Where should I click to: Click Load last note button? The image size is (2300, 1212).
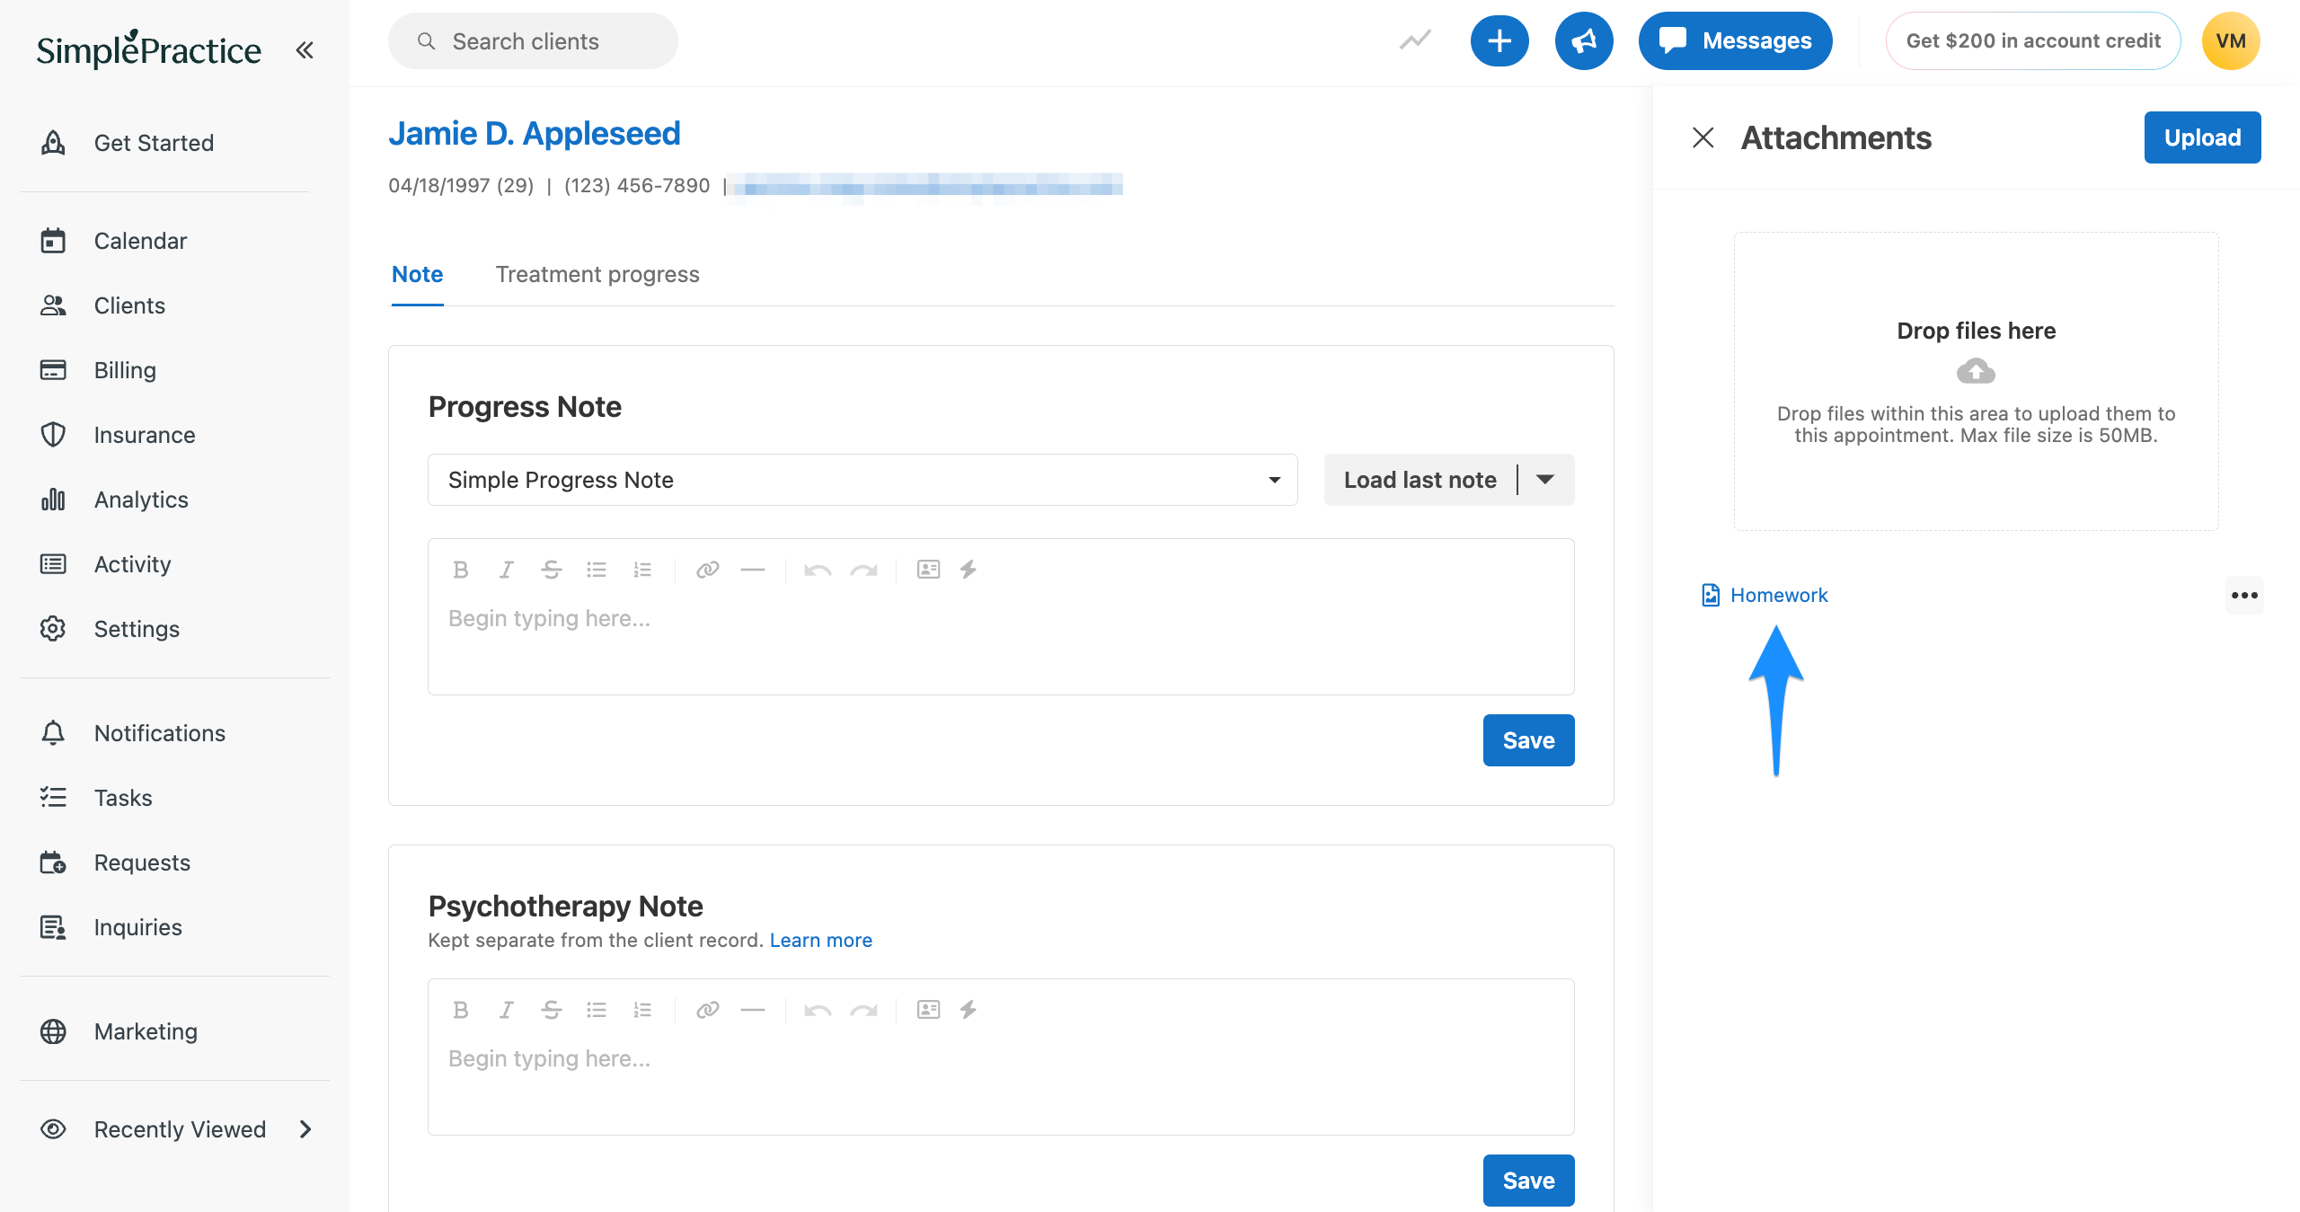click(1420, 480)
